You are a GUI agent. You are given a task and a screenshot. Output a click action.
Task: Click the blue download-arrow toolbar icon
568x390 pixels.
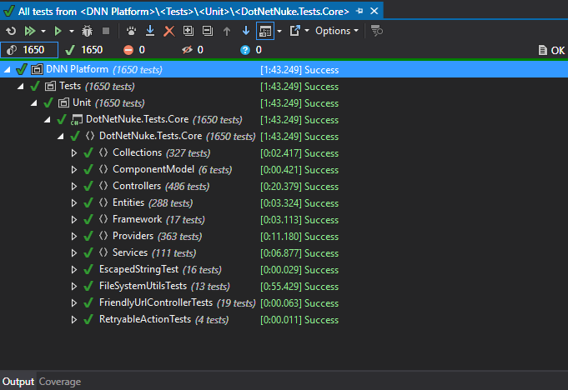(x=150, y=31)
